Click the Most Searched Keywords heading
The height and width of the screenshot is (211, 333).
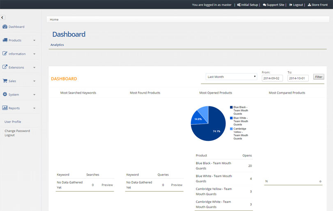(78, 93)
